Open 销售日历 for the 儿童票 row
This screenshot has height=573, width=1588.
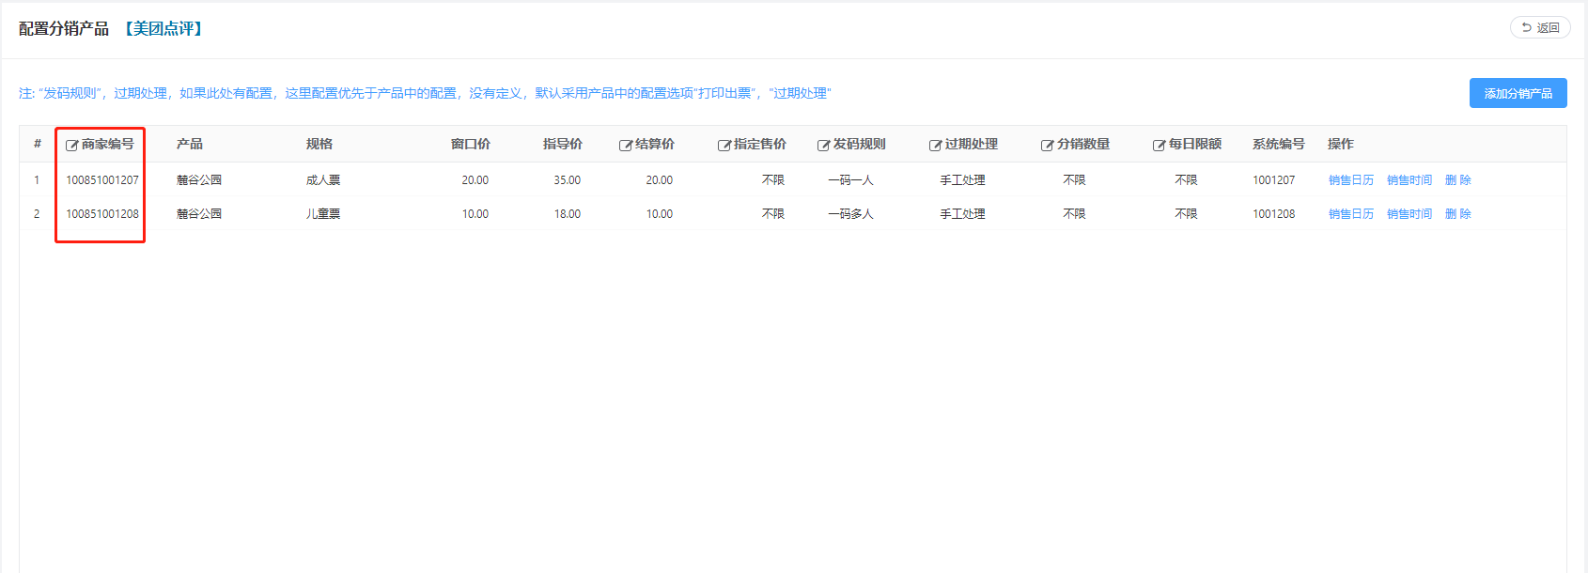1350,214
